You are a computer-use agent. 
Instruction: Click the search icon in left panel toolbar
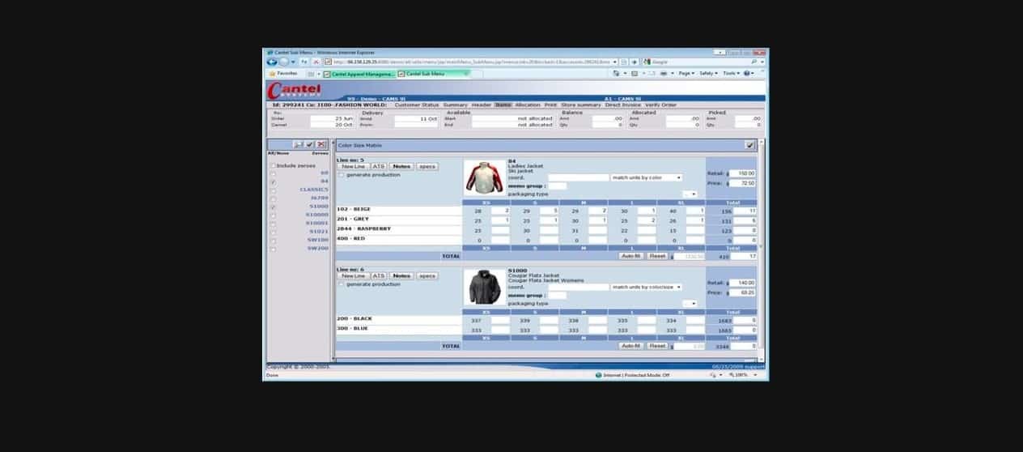[x=299, y=144]
